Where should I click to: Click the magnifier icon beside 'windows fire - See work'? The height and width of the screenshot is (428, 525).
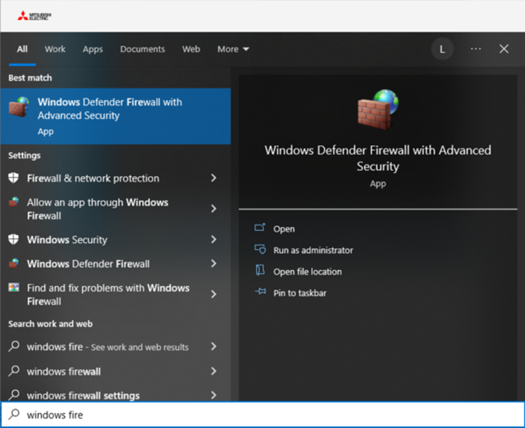(x=14, y=347)
